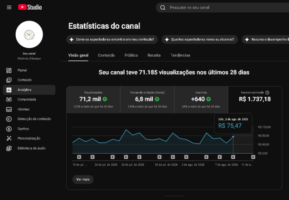Open the Tendências tab
The width and height of the screenshot is (289, 200).
click(180, 55)
